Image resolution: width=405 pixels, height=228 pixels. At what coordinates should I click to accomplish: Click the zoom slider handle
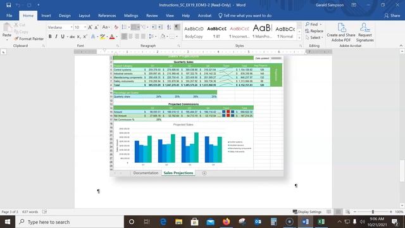click(373, 212)
